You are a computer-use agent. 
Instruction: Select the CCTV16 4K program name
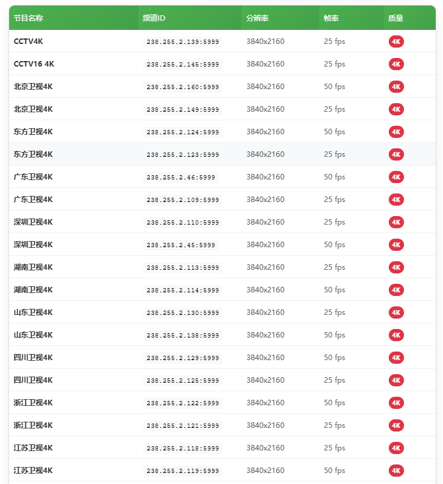tap(34, 64)
